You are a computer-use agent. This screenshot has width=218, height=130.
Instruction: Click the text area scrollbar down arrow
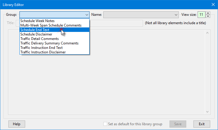pos(207,112)
